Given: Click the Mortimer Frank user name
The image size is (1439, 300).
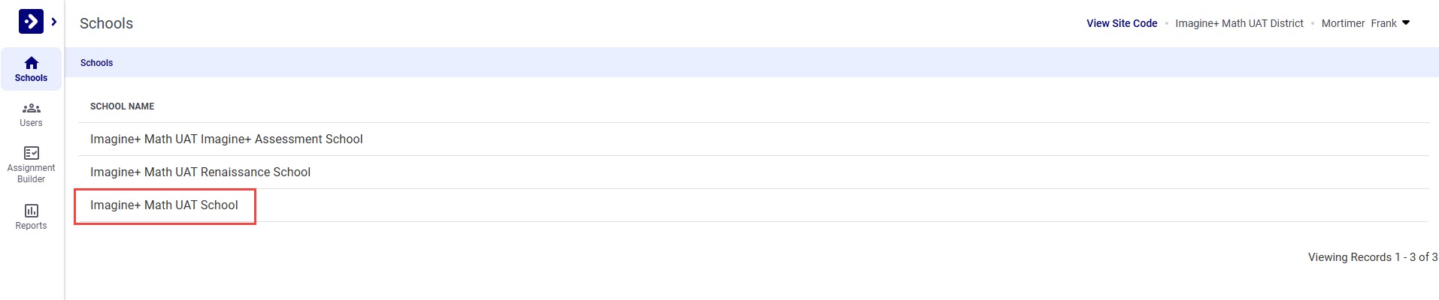Looking at the screenshot, I should [1359, 23].
